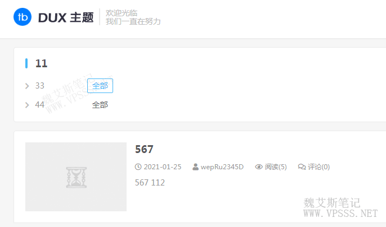The height and width of the screenshot is (227, 386).
Task: Open the 44 category row label
Action: tap(39, 105)
